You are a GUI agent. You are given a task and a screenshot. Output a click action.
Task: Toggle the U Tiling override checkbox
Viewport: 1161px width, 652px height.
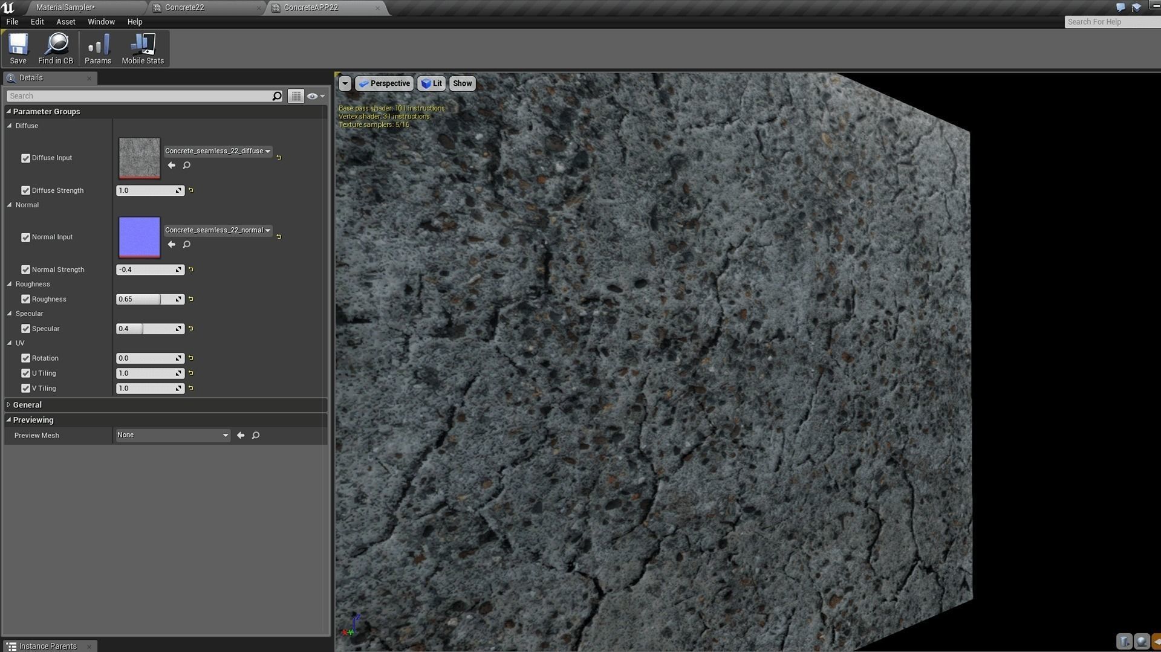(25, 373)
